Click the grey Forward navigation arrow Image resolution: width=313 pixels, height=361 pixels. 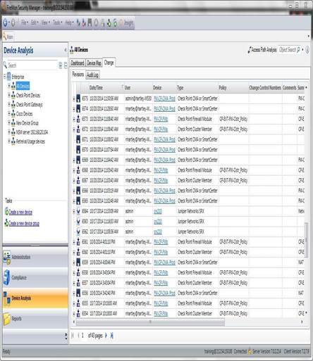[13, 23]
